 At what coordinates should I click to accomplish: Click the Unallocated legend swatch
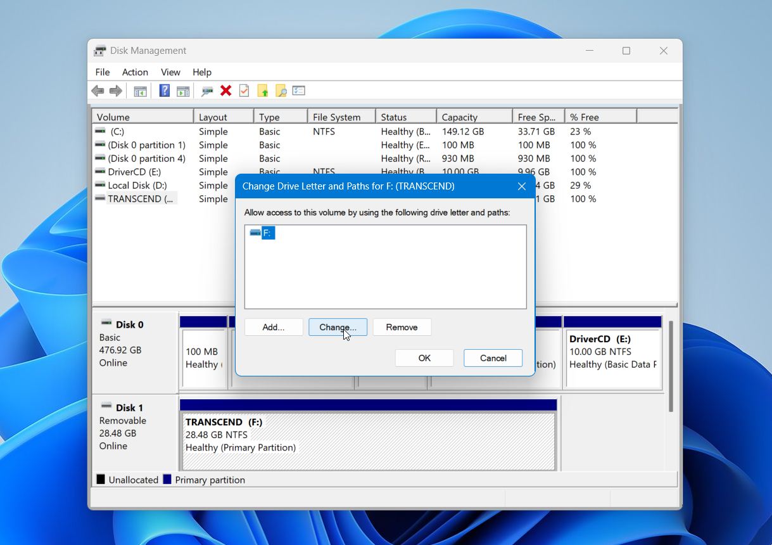point(101,480)
